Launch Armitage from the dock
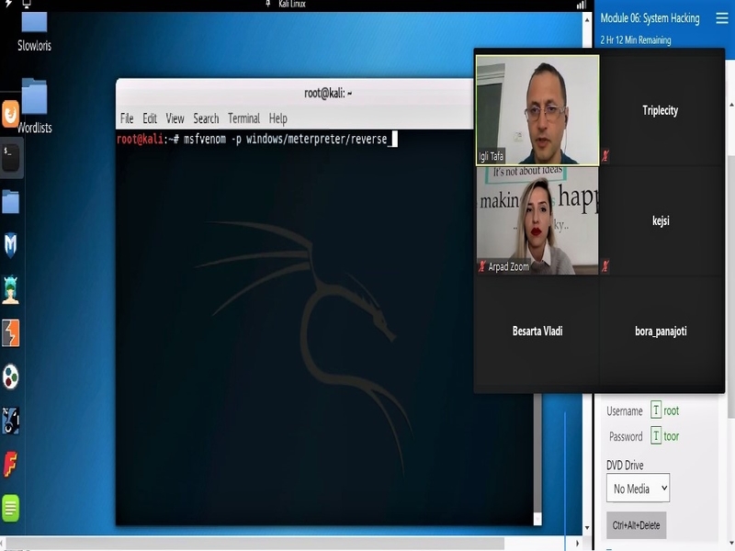 tap(11, 289)
